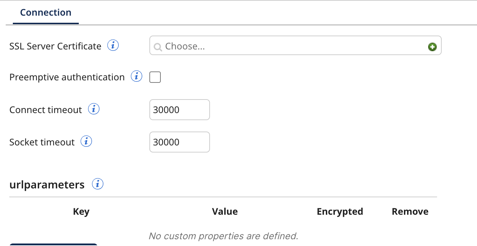Click the Key column header
477x246 pixels.
click(x=81, y=212)
